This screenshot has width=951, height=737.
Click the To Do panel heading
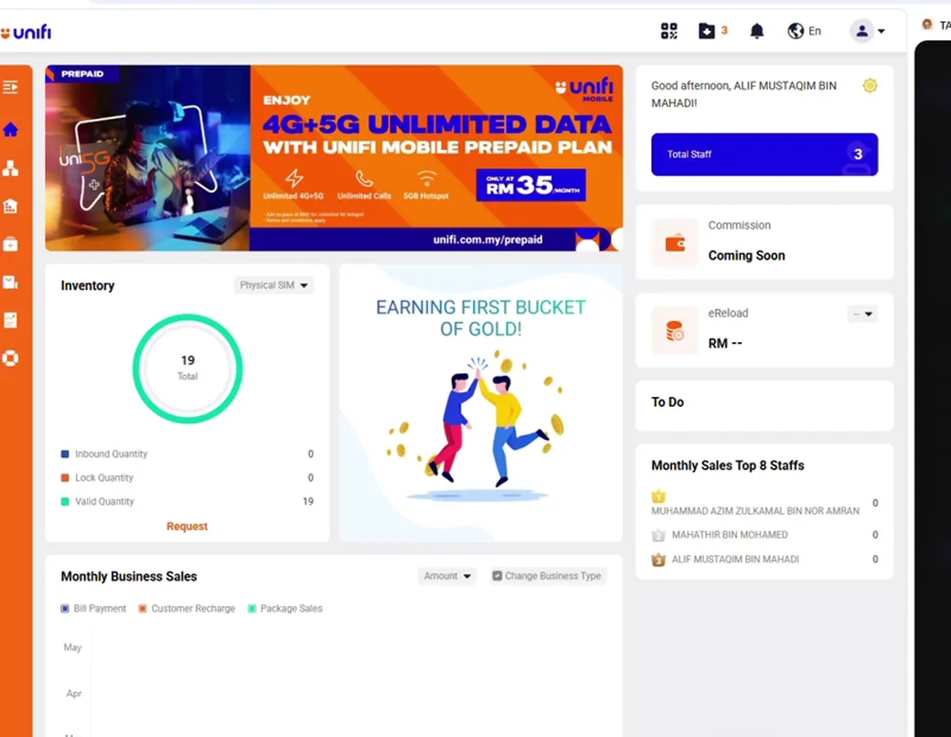668,402
